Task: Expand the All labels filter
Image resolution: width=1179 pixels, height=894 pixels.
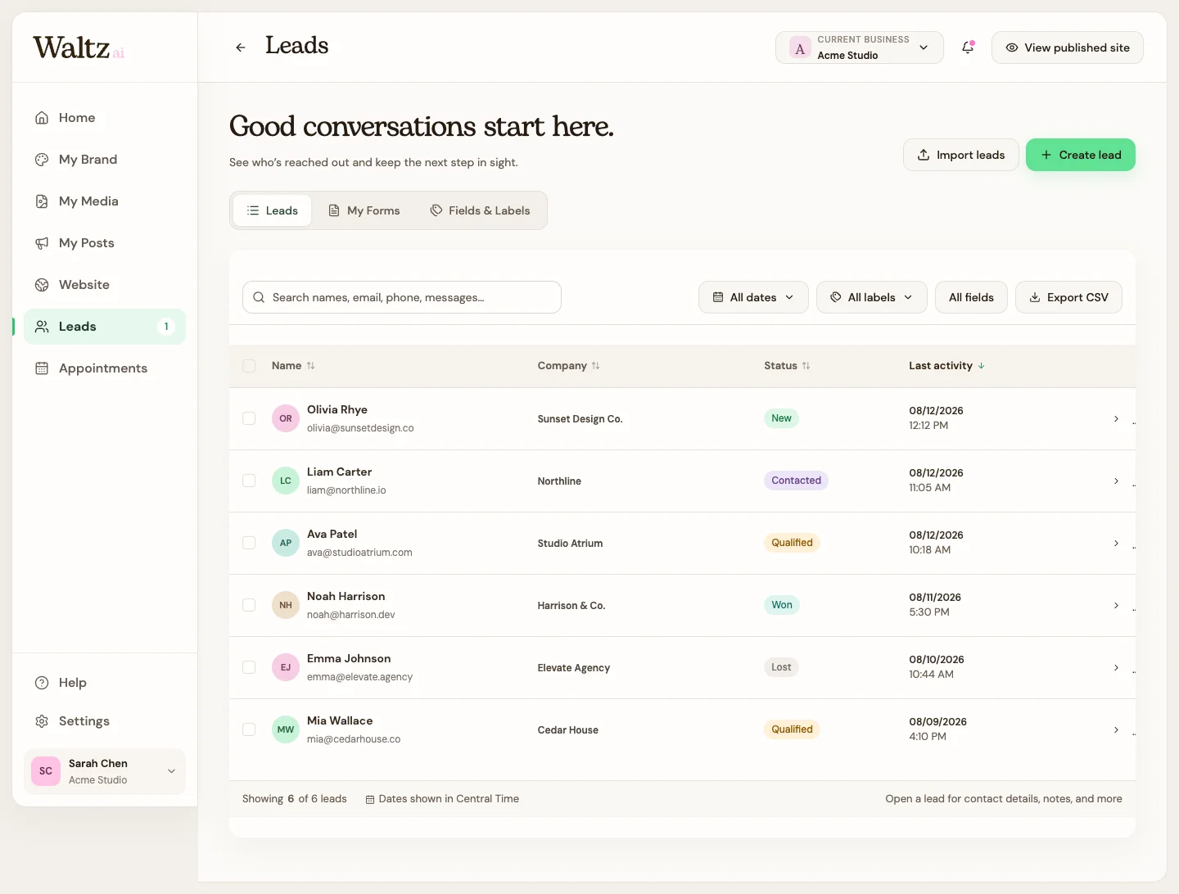Action: point(871,297)
